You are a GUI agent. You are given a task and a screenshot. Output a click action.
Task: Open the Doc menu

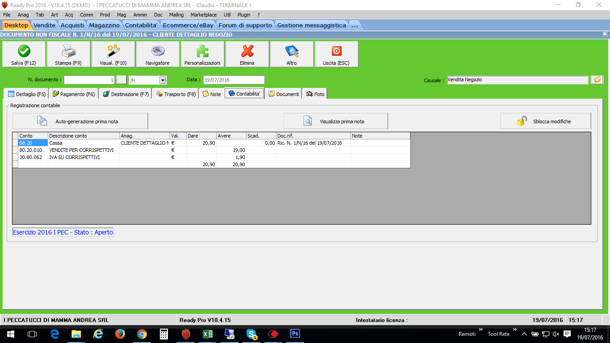[158, 15]
